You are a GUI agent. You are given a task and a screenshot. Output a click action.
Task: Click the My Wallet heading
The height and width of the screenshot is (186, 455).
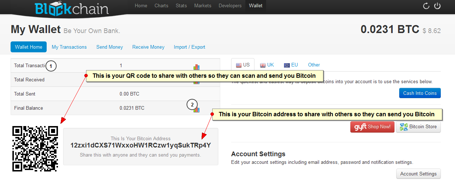click(36, 29)
